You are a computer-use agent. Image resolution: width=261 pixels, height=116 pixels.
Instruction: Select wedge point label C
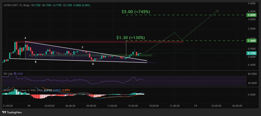pos(82,47)
